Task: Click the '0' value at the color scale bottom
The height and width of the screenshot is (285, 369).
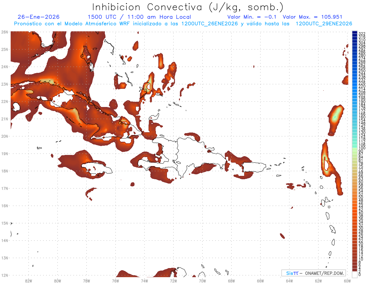Action: 360,274
